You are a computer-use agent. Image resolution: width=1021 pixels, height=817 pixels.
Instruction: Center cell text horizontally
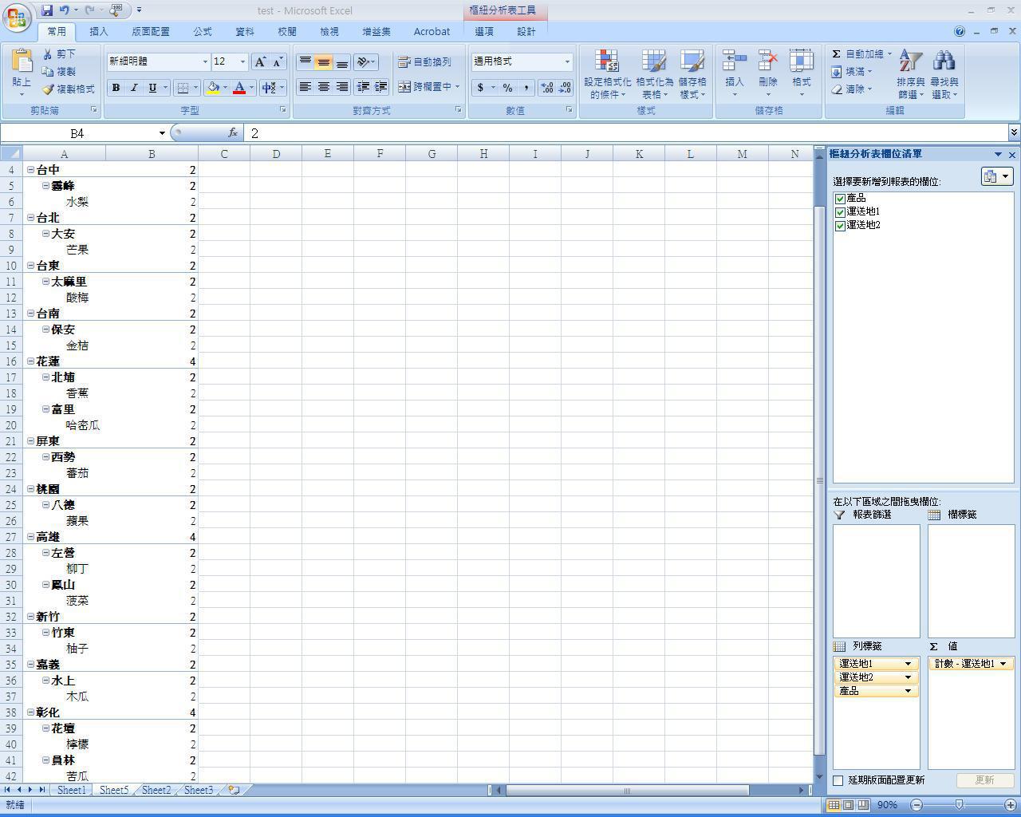[x=324, y=86]
